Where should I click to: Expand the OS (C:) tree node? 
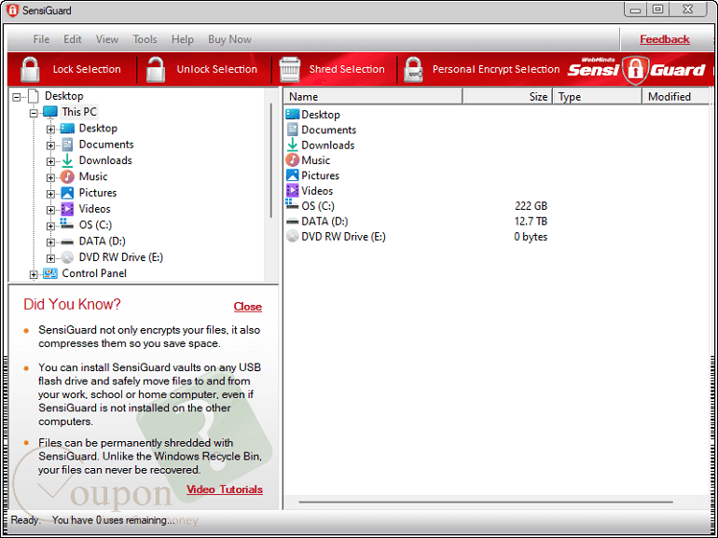pos(51,227)
